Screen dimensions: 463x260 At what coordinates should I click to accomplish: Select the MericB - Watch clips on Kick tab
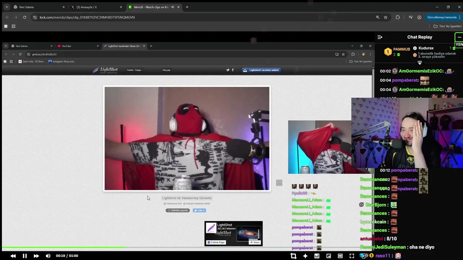click(x=154, y=7)
